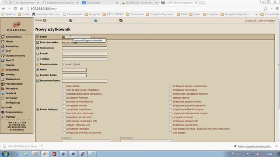Click the LMS logo in sidebar
This screenshot has height=157, width=280.
[17, 24]
